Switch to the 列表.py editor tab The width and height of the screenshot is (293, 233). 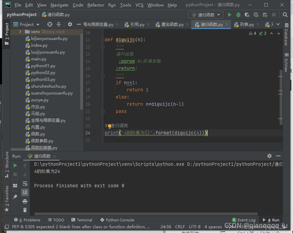247,25
